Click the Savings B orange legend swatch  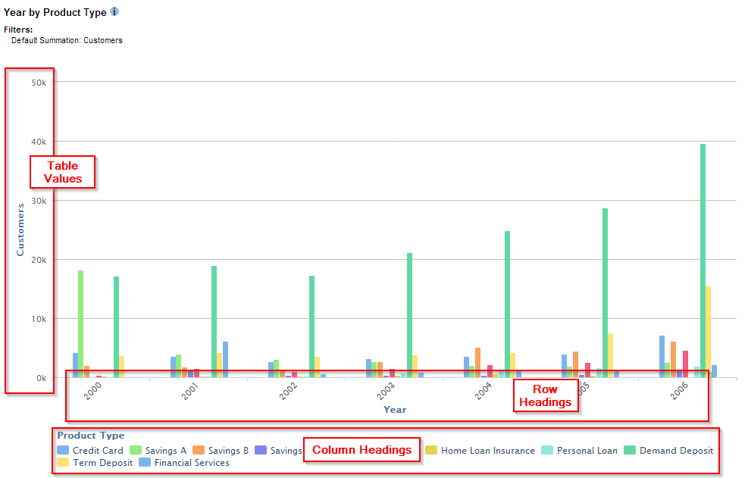point(198,450)
